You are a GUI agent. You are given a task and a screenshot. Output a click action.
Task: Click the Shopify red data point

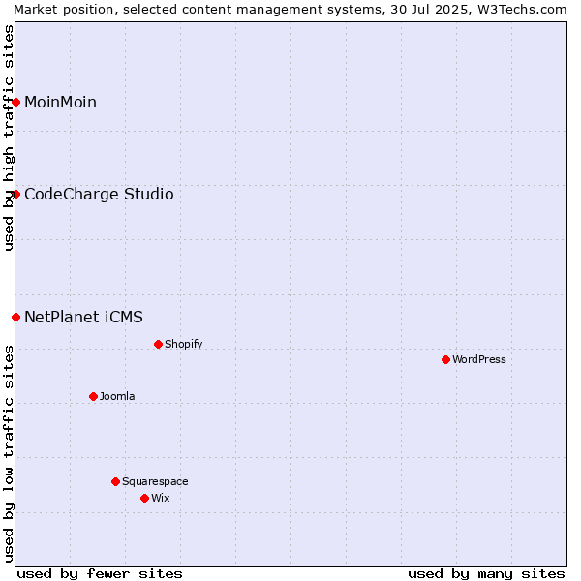[x=158, y=344]
